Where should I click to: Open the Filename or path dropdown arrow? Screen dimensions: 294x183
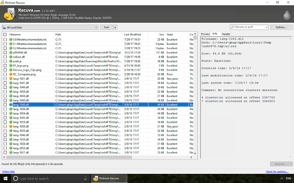(266, 27)
